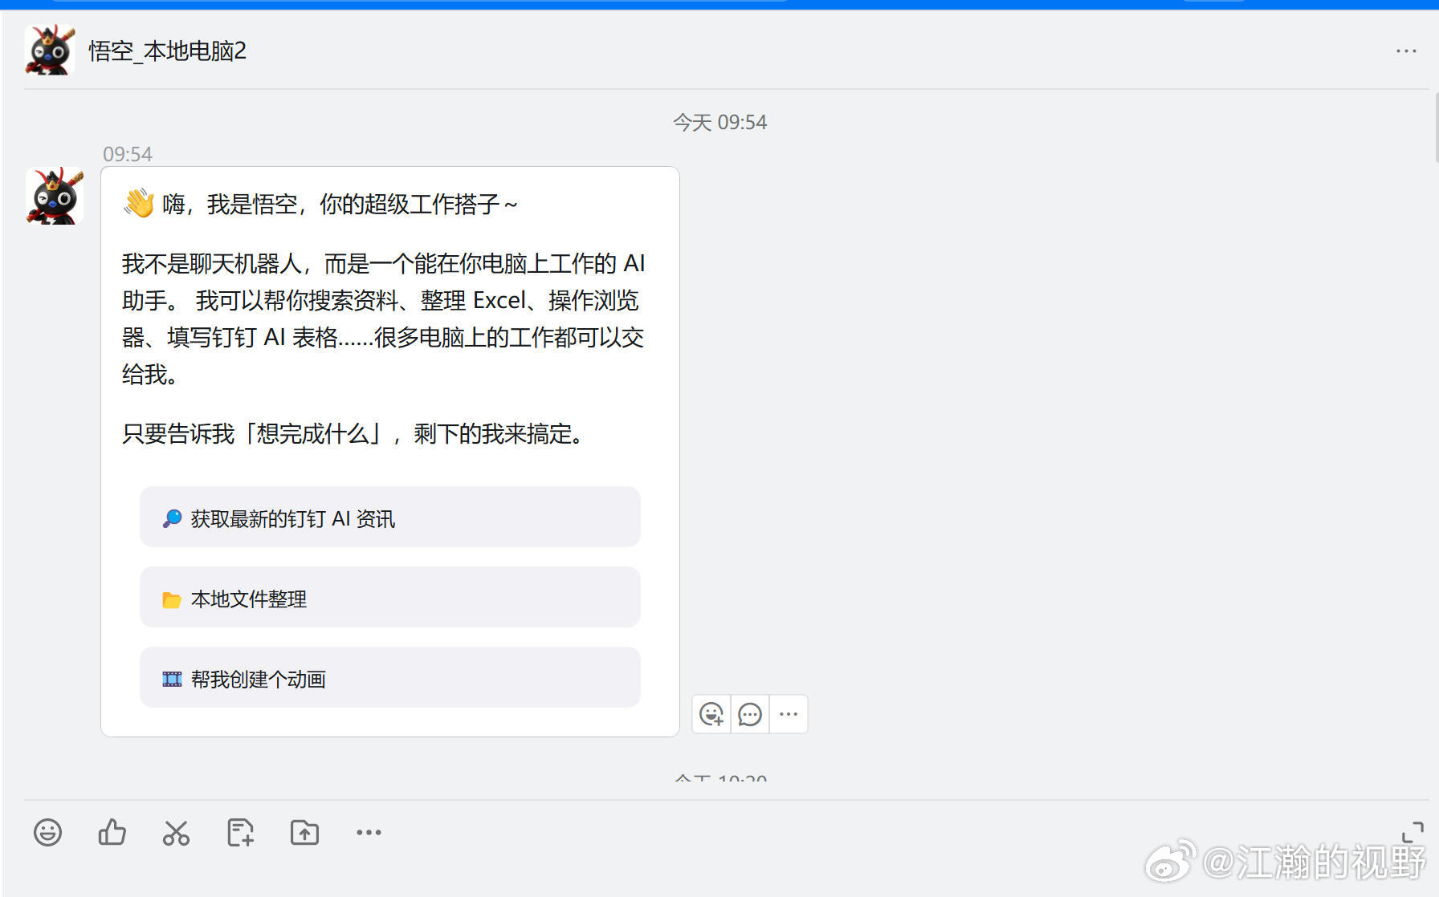1439x897 pixels.
Task: Click the chat title 悟空_本地电脑2
Action: [167, 51]
